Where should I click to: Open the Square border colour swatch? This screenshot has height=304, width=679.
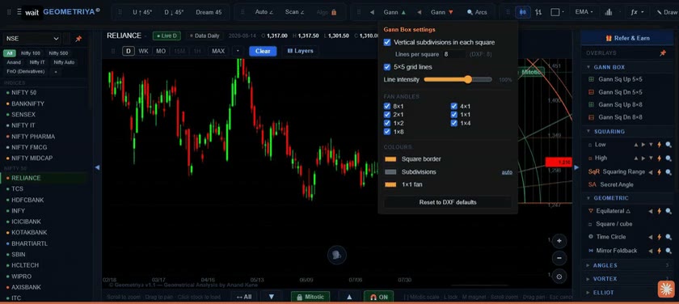click(390, 159)
